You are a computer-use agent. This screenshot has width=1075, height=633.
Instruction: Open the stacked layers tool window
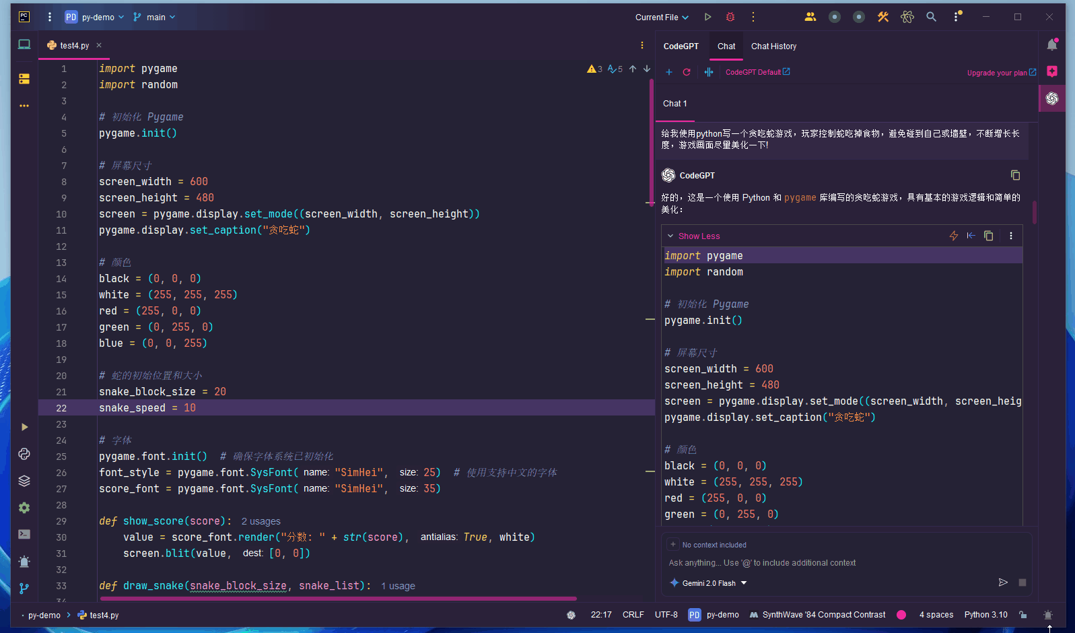(24, 481)
